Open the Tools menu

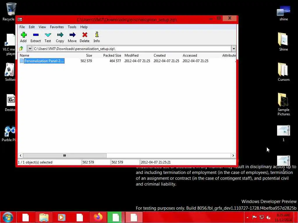pos(72,27)
